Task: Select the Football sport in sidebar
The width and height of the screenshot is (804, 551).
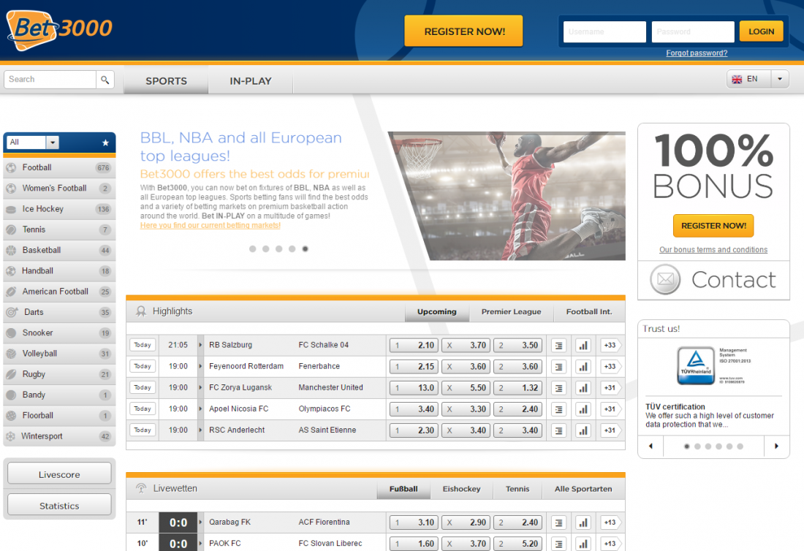Action: coord(59,167)
